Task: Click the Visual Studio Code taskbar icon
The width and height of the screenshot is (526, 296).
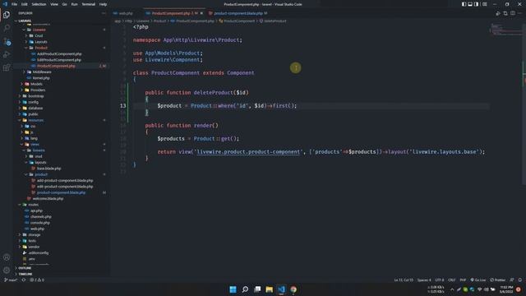Action: pyautogui.click(x=281, y=289)
